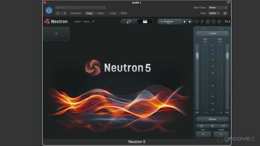260x146 pixels.
Task: Click the lightning bolt icon
Action: coord(202,21)
